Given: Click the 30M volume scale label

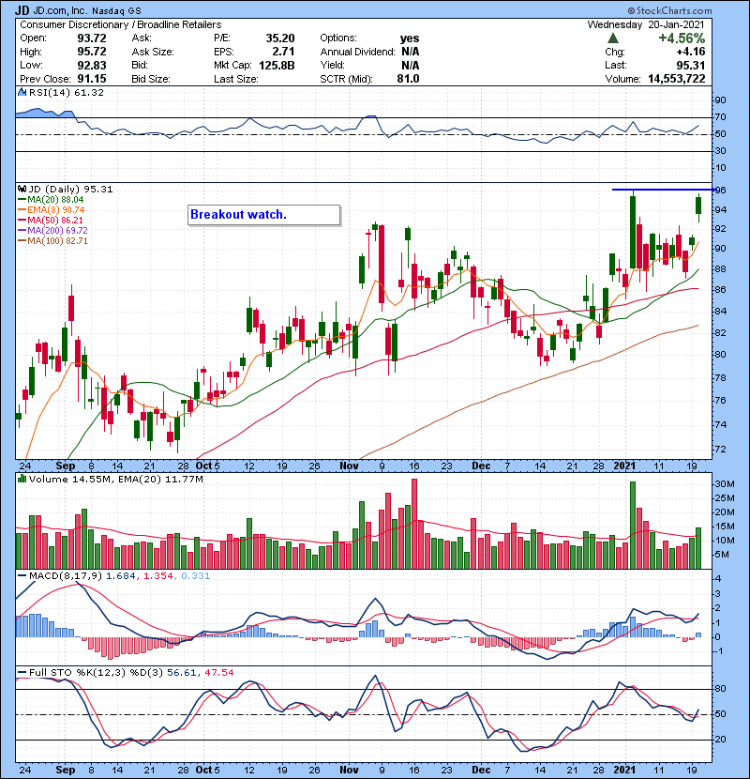Looking at the screenshot, I should tap(724, 484).
